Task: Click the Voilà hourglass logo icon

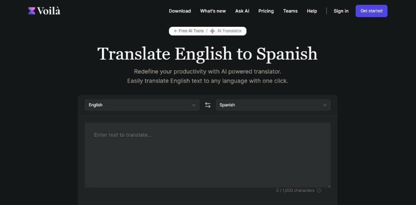Action: pos(31,11)
